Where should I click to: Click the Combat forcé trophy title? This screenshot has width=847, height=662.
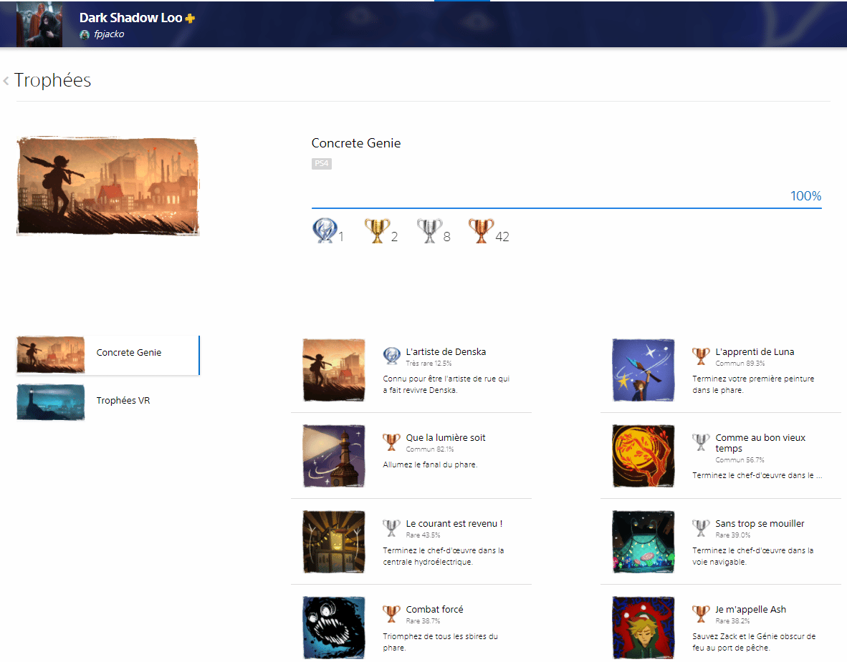click(434, 609)
